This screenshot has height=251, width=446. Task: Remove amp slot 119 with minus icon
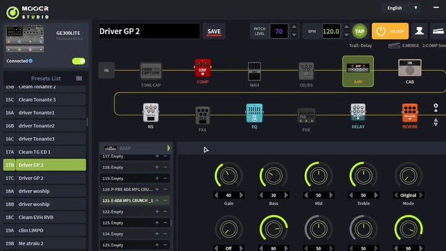(165, 178)
